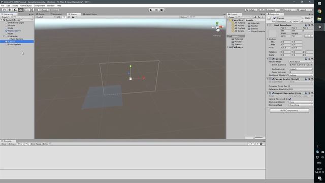Open Layout dropdown in toolbar
The width and height of the screenshot is (325, 183).
[x=305, y=10]
